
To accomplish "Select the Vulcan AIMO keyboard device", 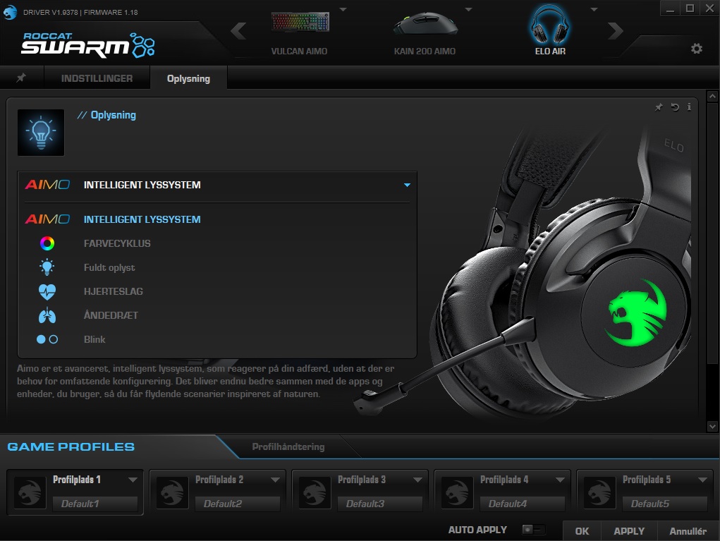I will 300,32.
